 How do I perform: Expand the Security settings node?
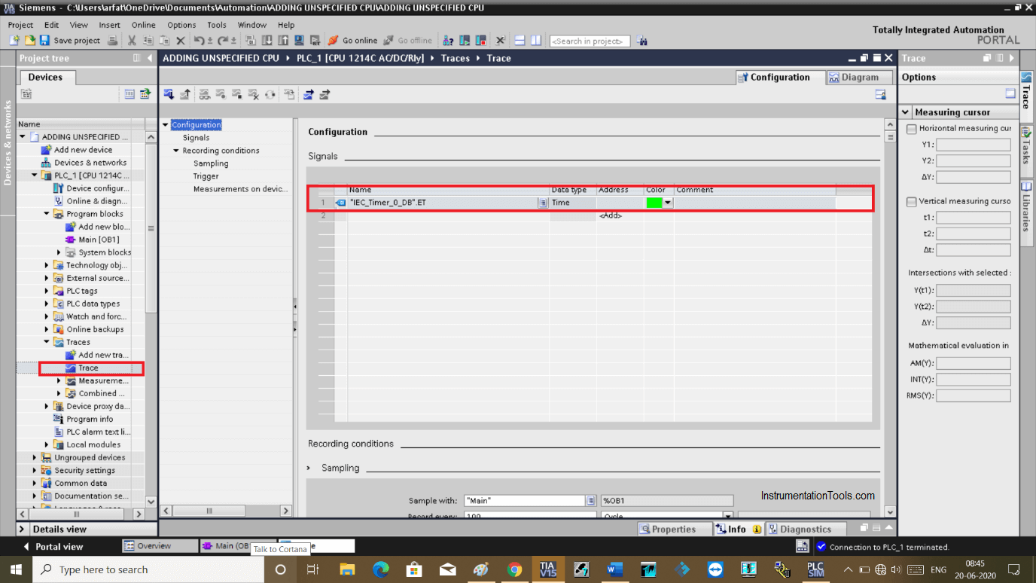pos(35,470)
